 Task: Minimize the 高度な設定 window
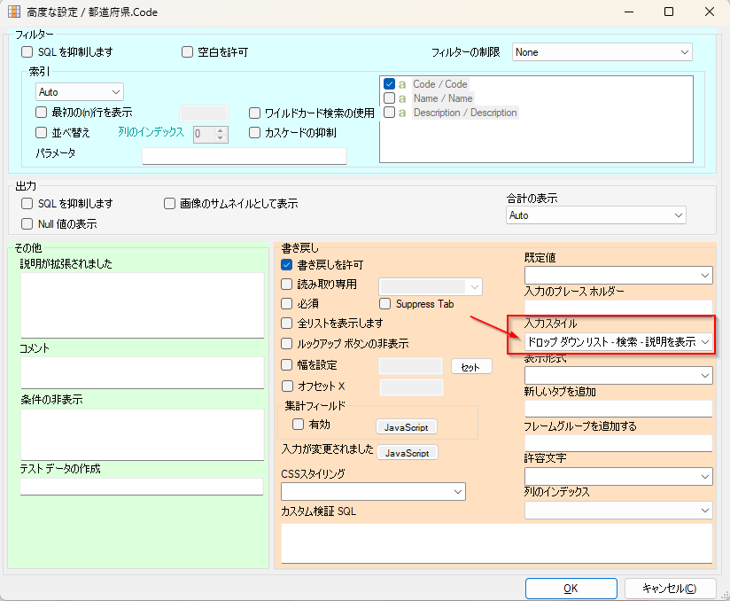[629, 12]
